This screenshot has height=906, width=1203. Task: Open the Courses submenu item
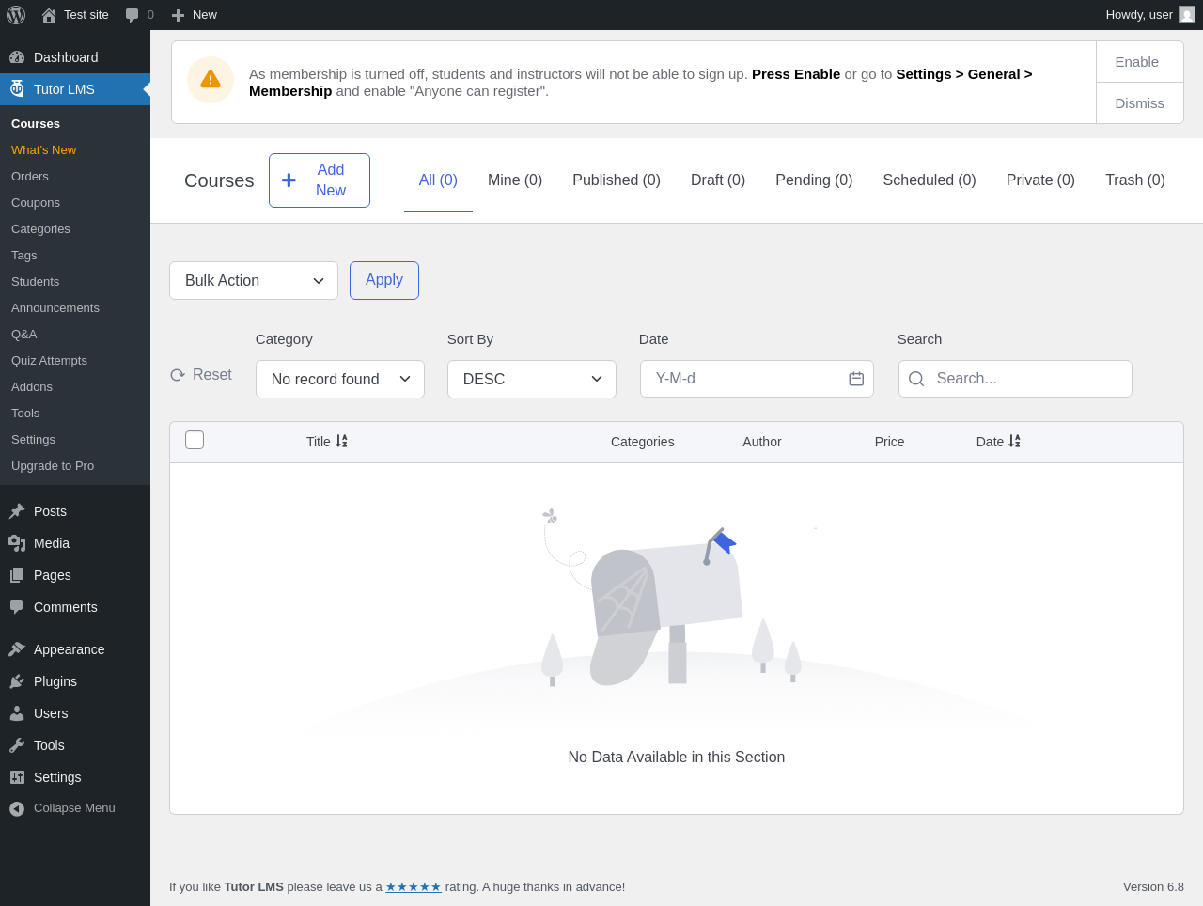click(x=36, y=124)
